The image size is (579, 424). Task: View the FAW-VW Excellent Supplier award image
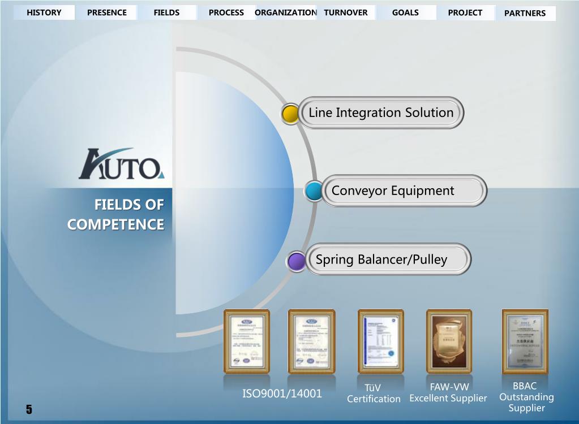[x=449, y=341]
